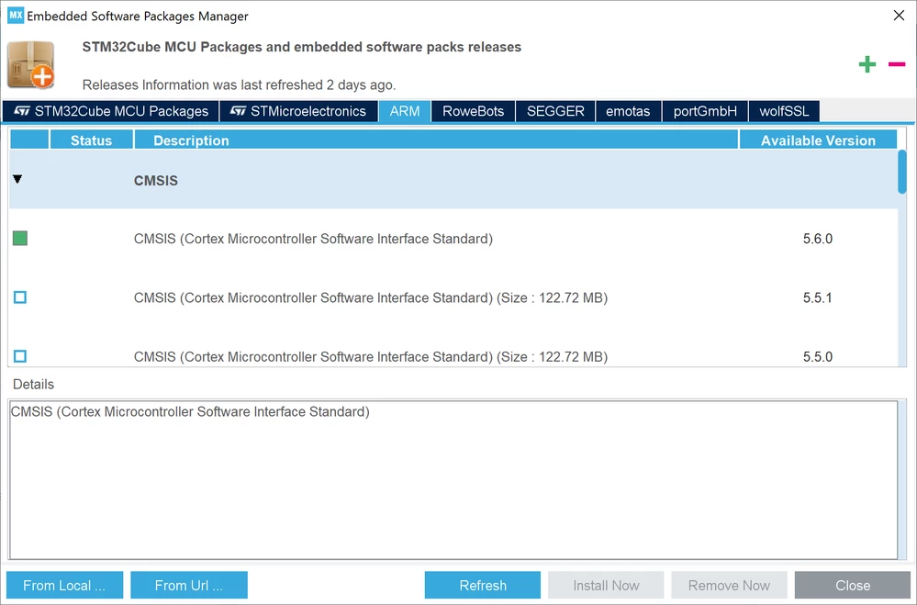Check the box for CMSIS version 5.5.0

click(20, 356)
